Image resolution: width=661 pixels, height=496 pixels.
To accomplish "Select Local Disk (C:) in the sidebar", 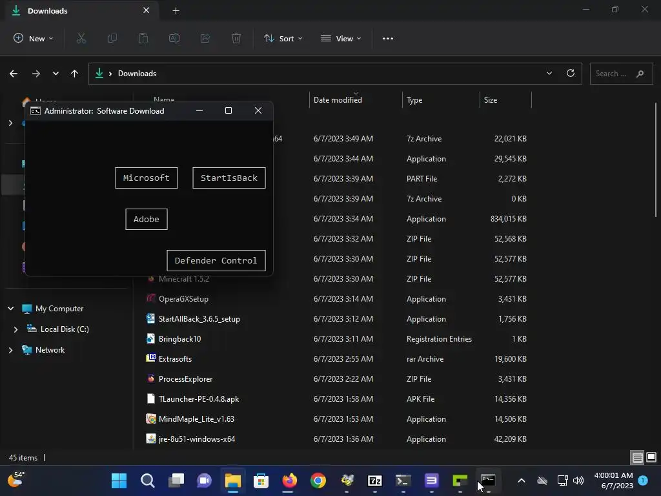I will tap(65, 329).
